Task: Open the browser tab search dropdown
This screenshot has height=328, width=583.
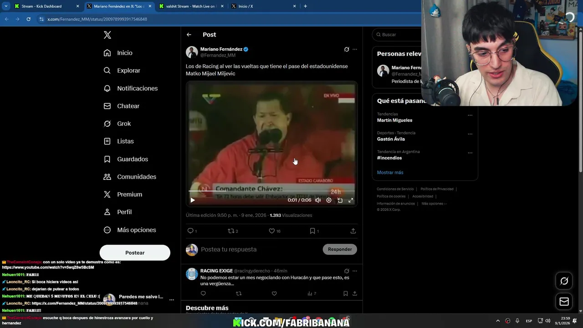Action: point(6,6)
